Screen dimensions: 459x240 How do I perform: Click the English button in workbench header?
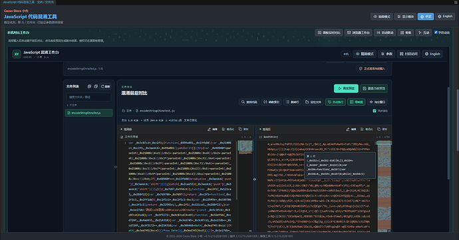click(x=432, y=54)
